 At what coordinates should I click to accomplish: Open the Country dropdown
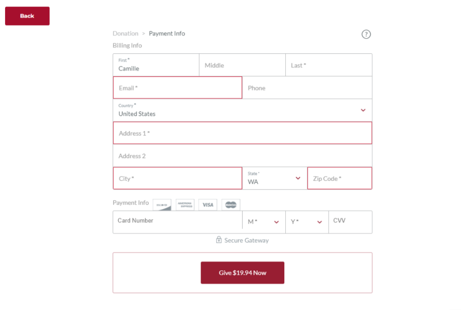click(x=242, y=110)
